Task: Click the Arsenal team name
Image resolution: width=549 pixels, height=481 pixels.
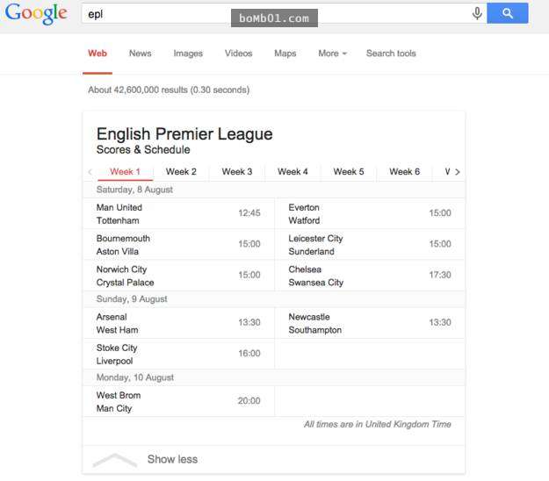Action: 112,317
